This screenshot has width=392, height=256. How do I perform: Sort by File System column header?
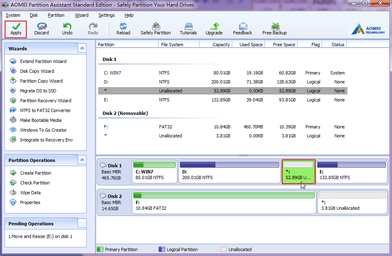[x=179, y=45]
